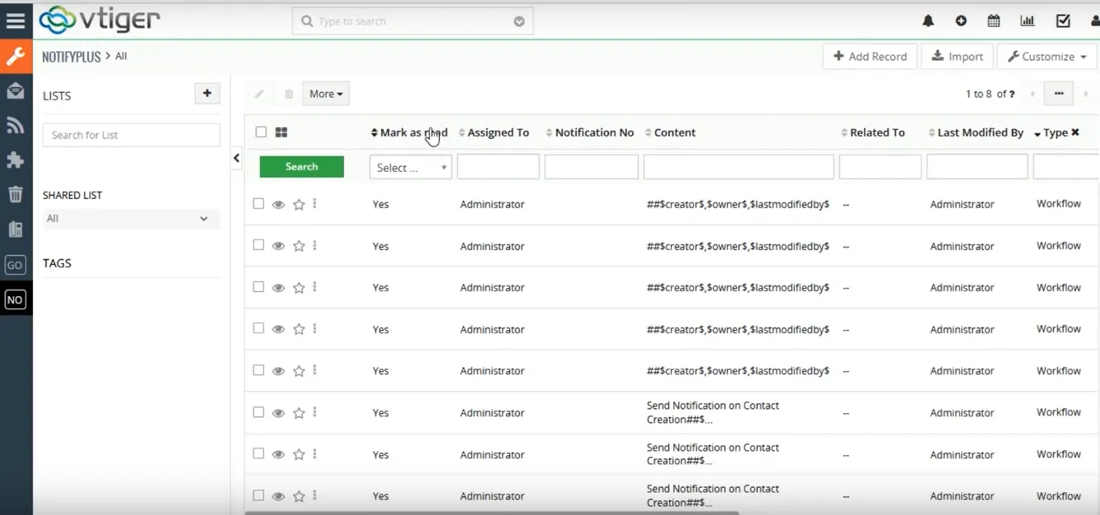Sort by the Assigned To column
1100x515 pixels.
[498, 132]
